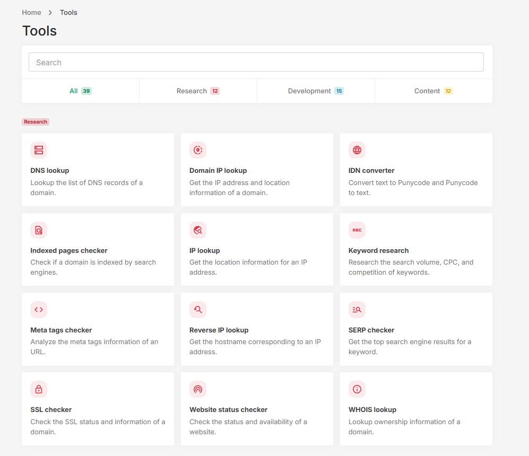Click the Meta tags checker code icon
This screenshot has width=529, height=456.
click(39, 310)
